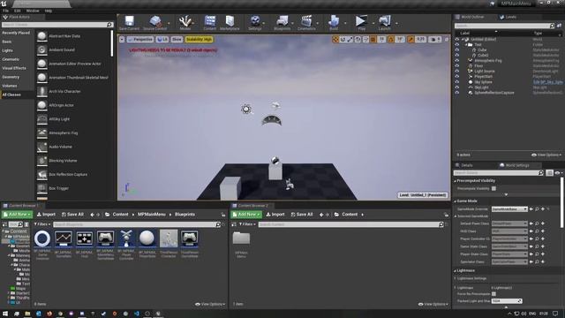The image size is (565, 318).
Task: Open the Perspective view mode dropdown
Action: click(140, 39)
